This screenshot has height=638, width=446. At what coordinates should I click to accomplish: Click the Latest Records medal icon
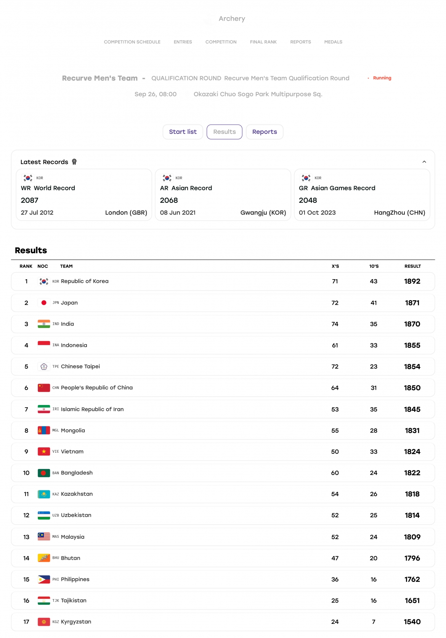(x=74, y=162)
